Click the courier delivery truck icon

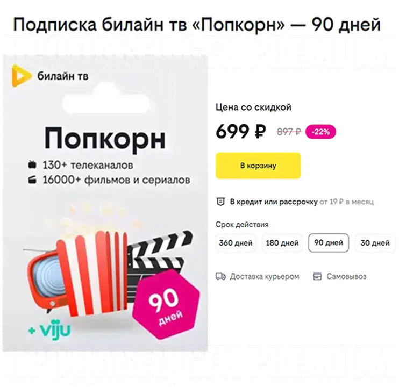coord(220,276)
